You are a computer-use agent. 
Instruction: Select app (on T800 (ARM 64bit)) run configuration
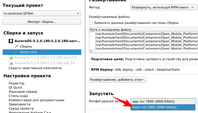point(163,101)
